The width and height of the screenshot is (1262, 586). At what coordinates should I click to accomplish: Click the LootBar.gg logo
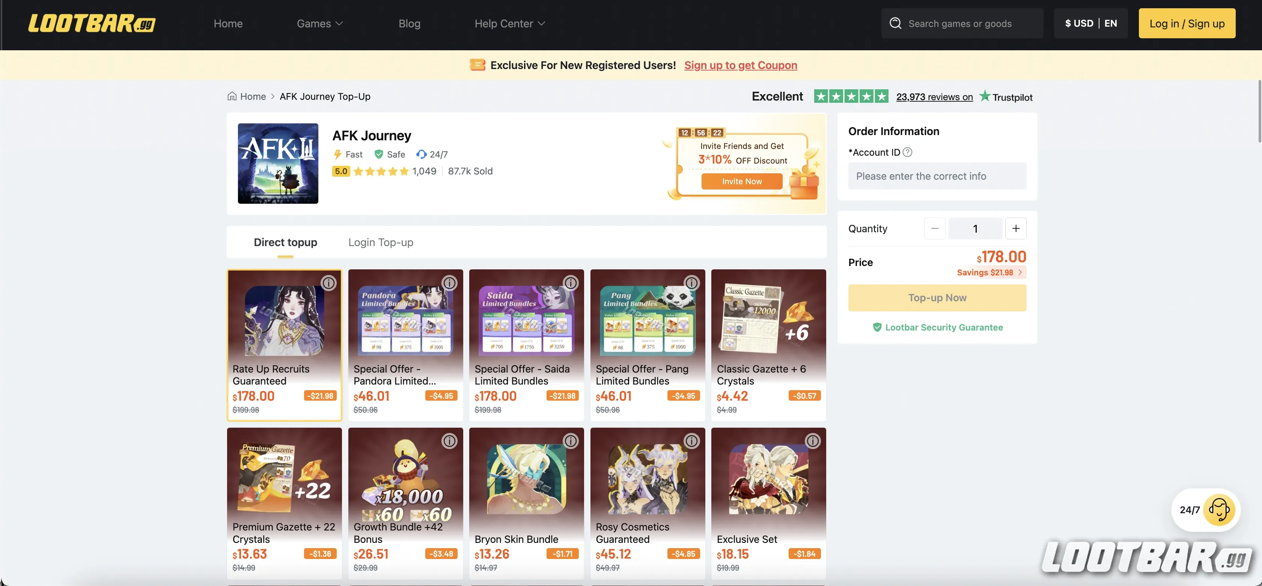92,23
